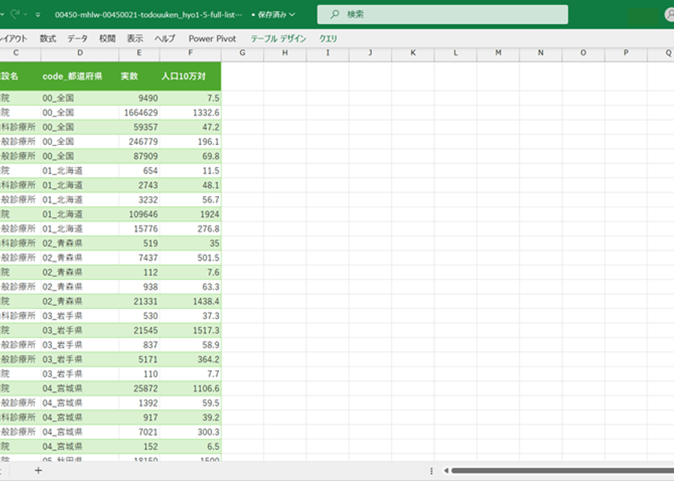674x481 pixels.
Task: Select the cell with value 47.2
Action: point(190,127)
